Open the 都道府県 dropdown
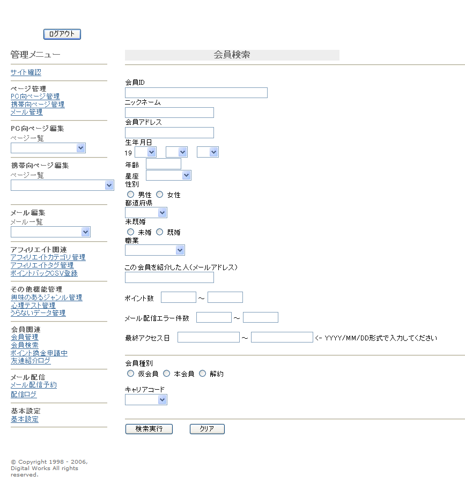 click(x=146, y=213)
